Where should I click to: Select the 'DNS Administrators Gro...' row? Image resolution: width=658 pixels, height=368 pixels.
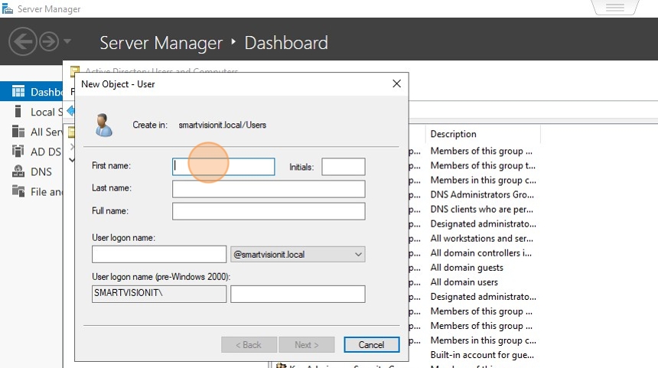coord(482,194)
